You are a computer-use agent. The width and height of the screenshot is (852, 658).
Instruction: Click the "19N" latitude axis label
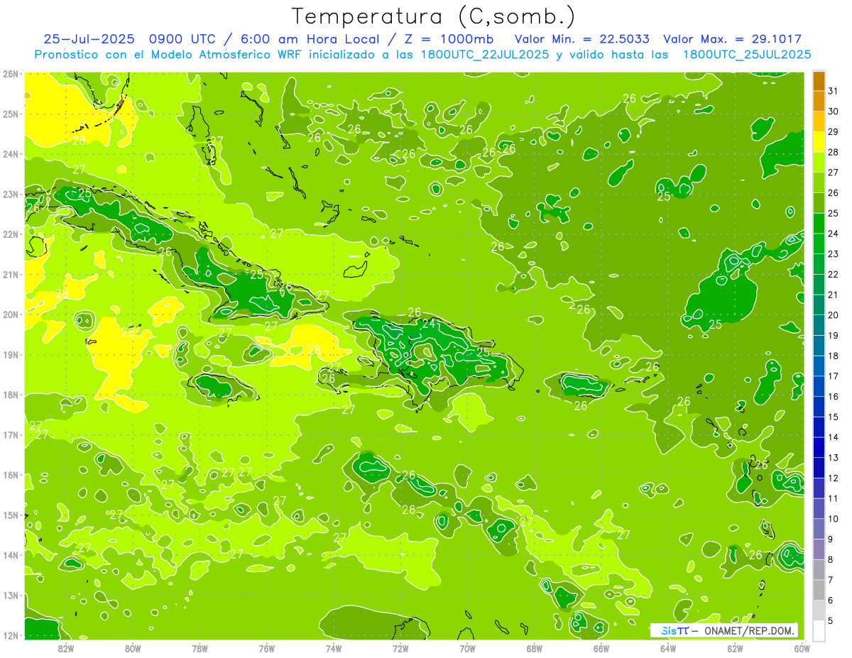click(11, 355)
